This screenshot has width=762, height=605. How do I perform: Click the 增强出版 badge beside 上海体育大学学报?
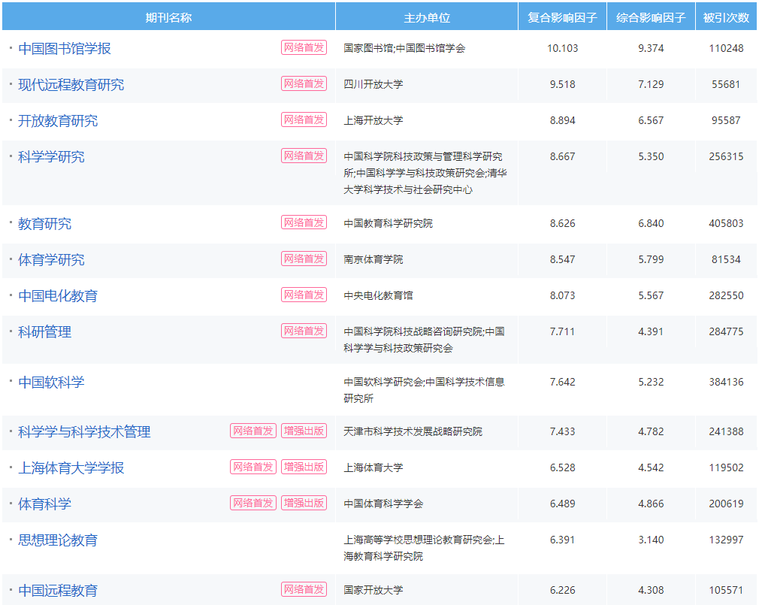(x=304, y=467)
